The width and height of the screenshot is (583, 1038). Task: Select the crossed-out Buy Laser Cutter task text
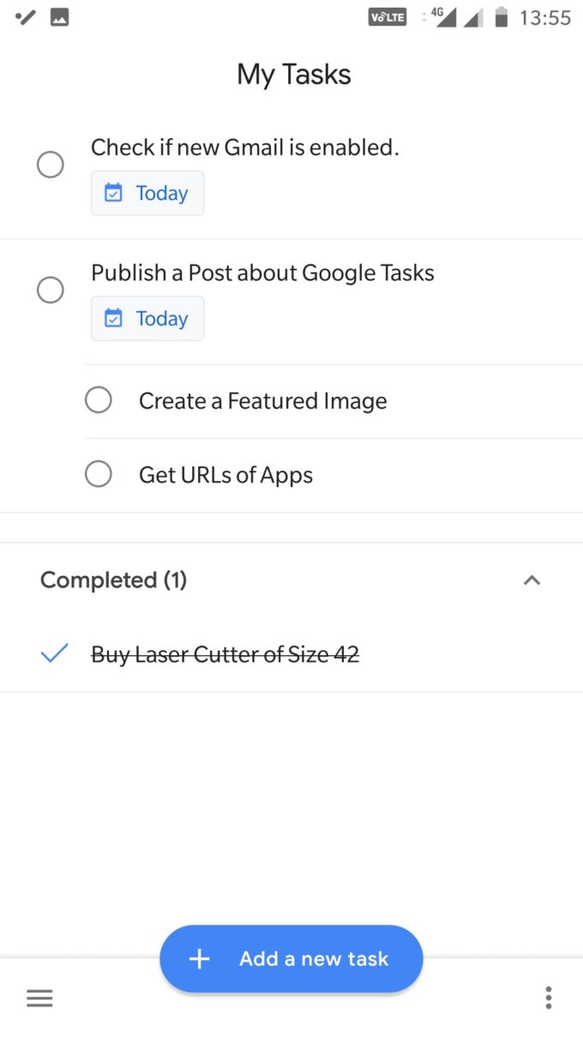223,654
